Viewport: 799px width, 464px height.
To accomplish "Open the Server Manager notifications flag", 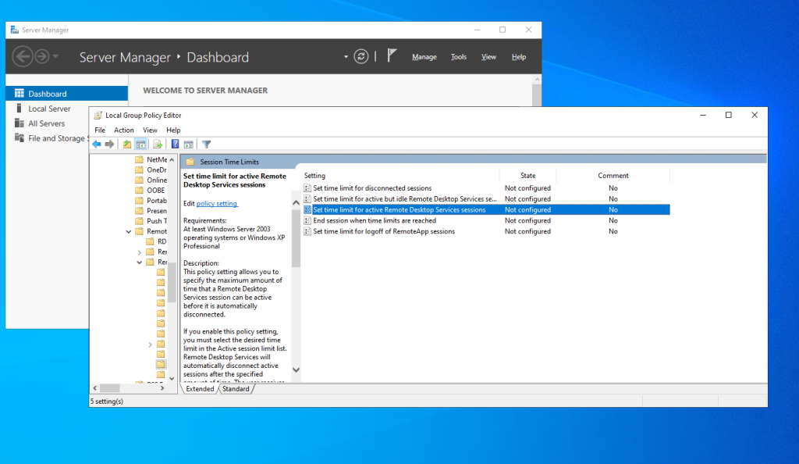I will pos(392,55).
